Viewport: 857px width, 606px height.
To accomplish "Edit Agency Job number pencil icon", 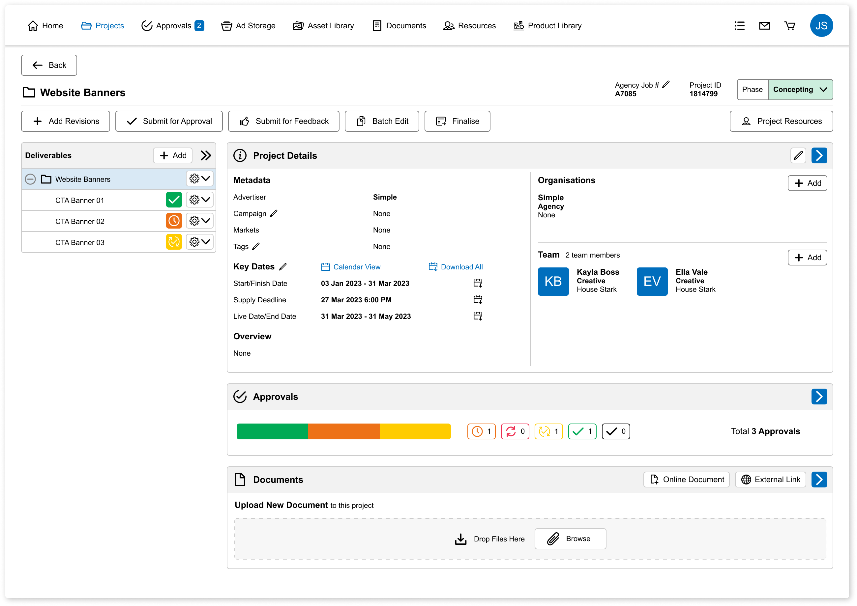I will click(666, 85).
